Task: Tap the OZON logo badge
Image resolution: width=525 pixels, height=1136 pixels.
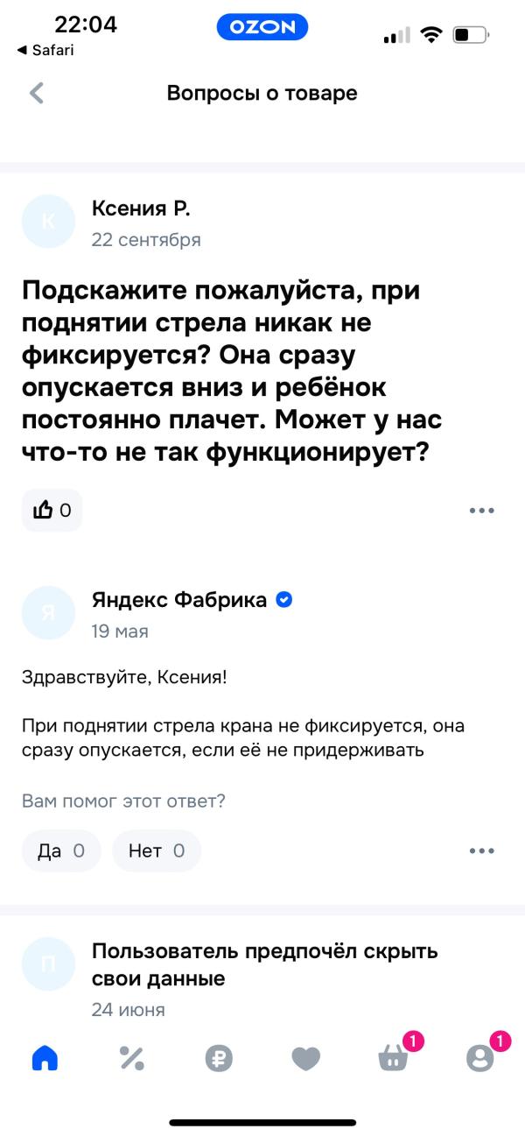Action: (262, 28)
